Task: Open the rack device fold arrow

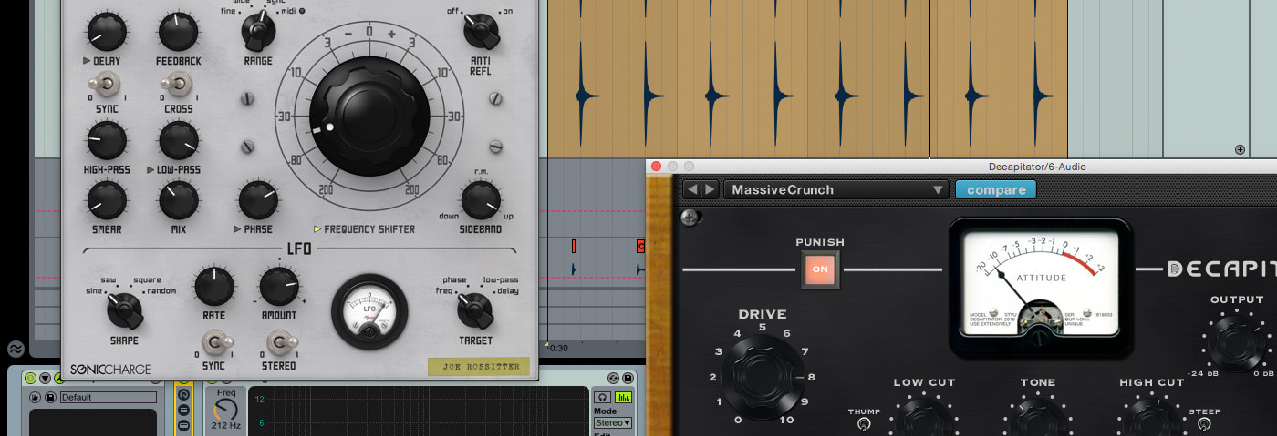Action: pyautogui.click(x=45, y=378)
